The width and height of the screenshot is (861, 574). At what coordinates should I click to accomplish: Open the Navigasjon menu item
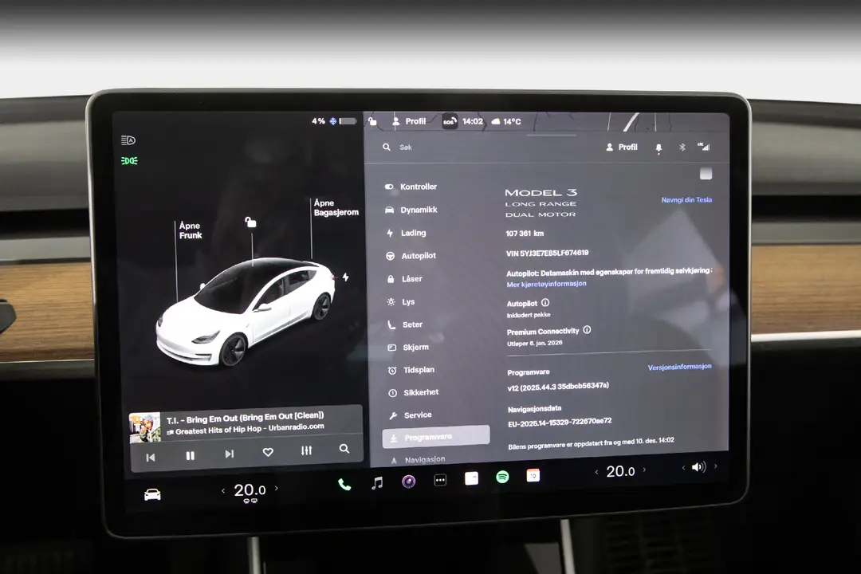pyautogui.click(x=418, y=460)
